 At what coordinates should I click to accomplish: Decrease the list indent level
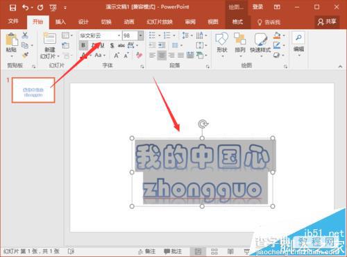[x=152, y=45]
